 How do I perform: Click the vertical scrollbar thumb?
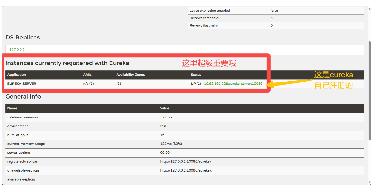pyautogui.click(x=370, y=90)
